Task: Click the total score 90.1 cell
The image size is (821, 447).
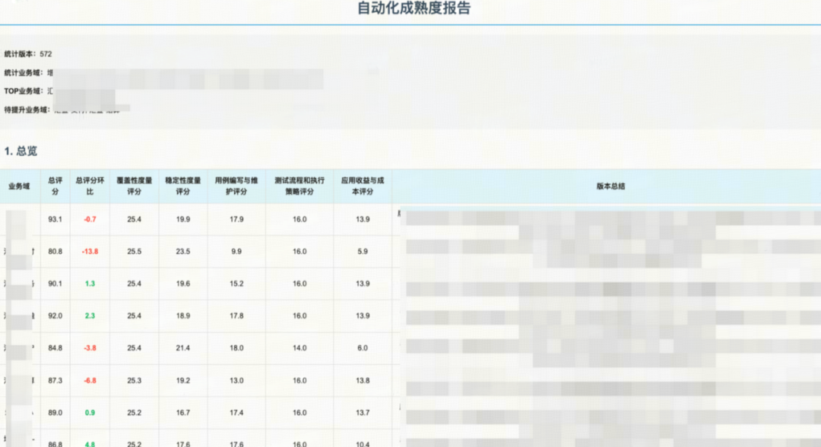Action: [x=55, y=284]
